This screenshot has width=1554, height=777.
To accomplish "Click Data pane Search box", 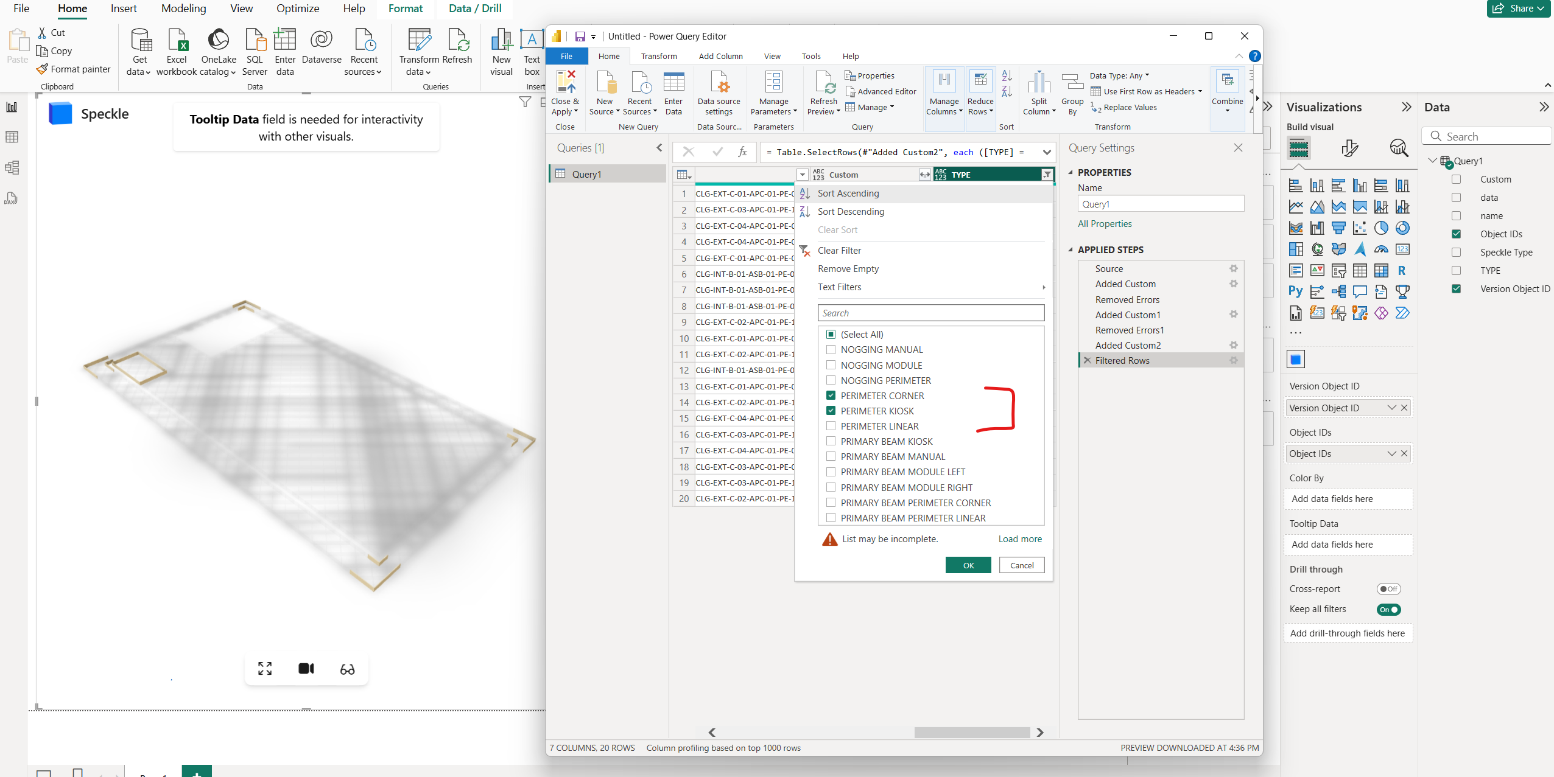I will click(x=1486, y=136).
